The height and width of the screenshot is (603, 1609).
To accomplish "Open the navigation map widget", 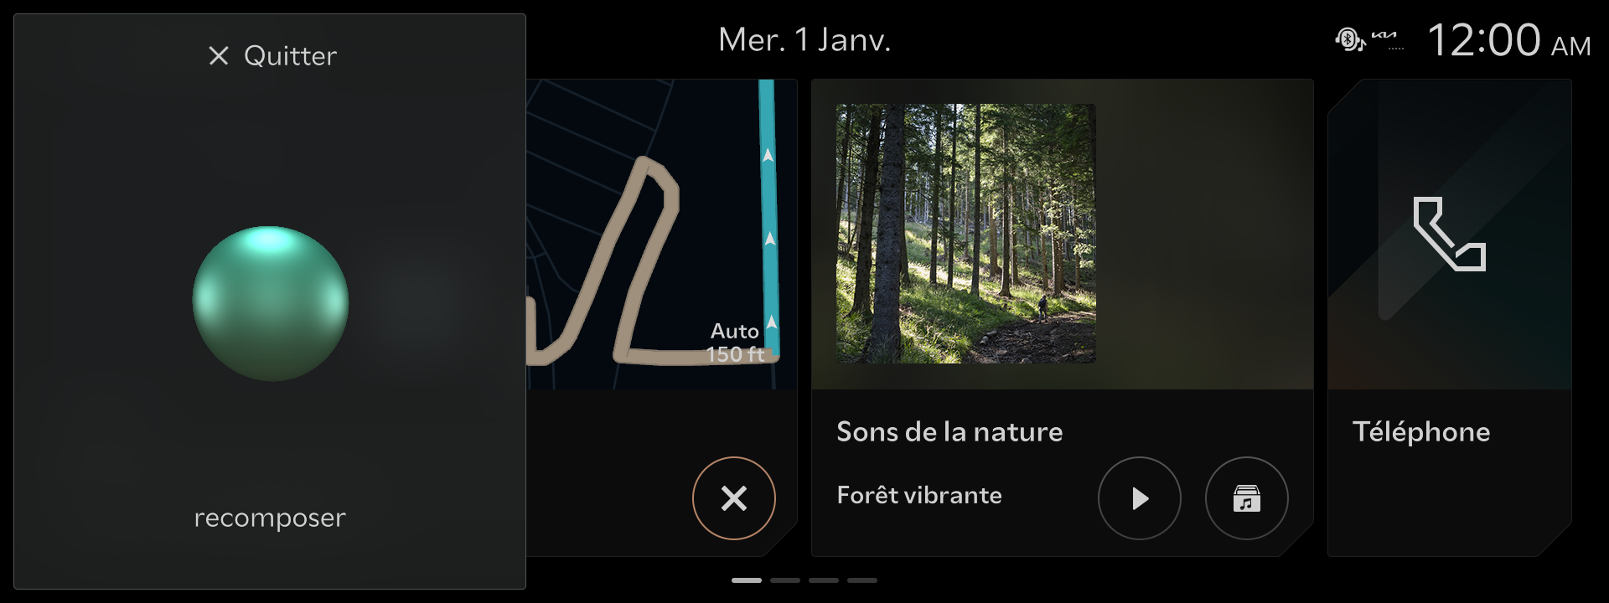I will coord(661,234).
